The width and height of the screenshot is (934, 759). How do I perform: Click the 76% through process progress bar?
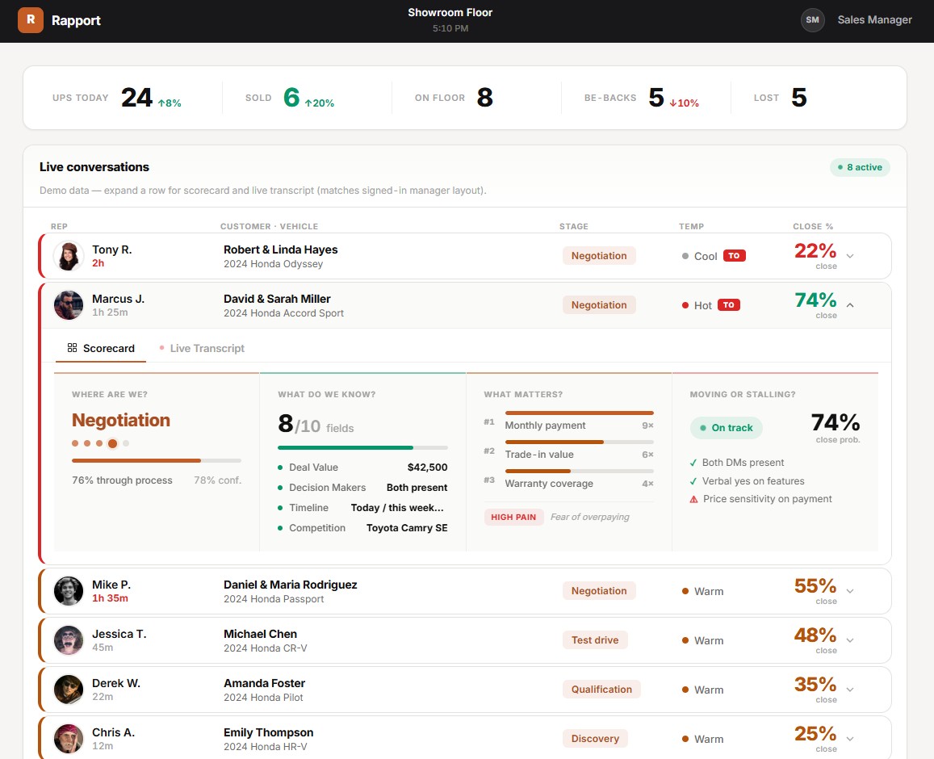pos(156,459)
